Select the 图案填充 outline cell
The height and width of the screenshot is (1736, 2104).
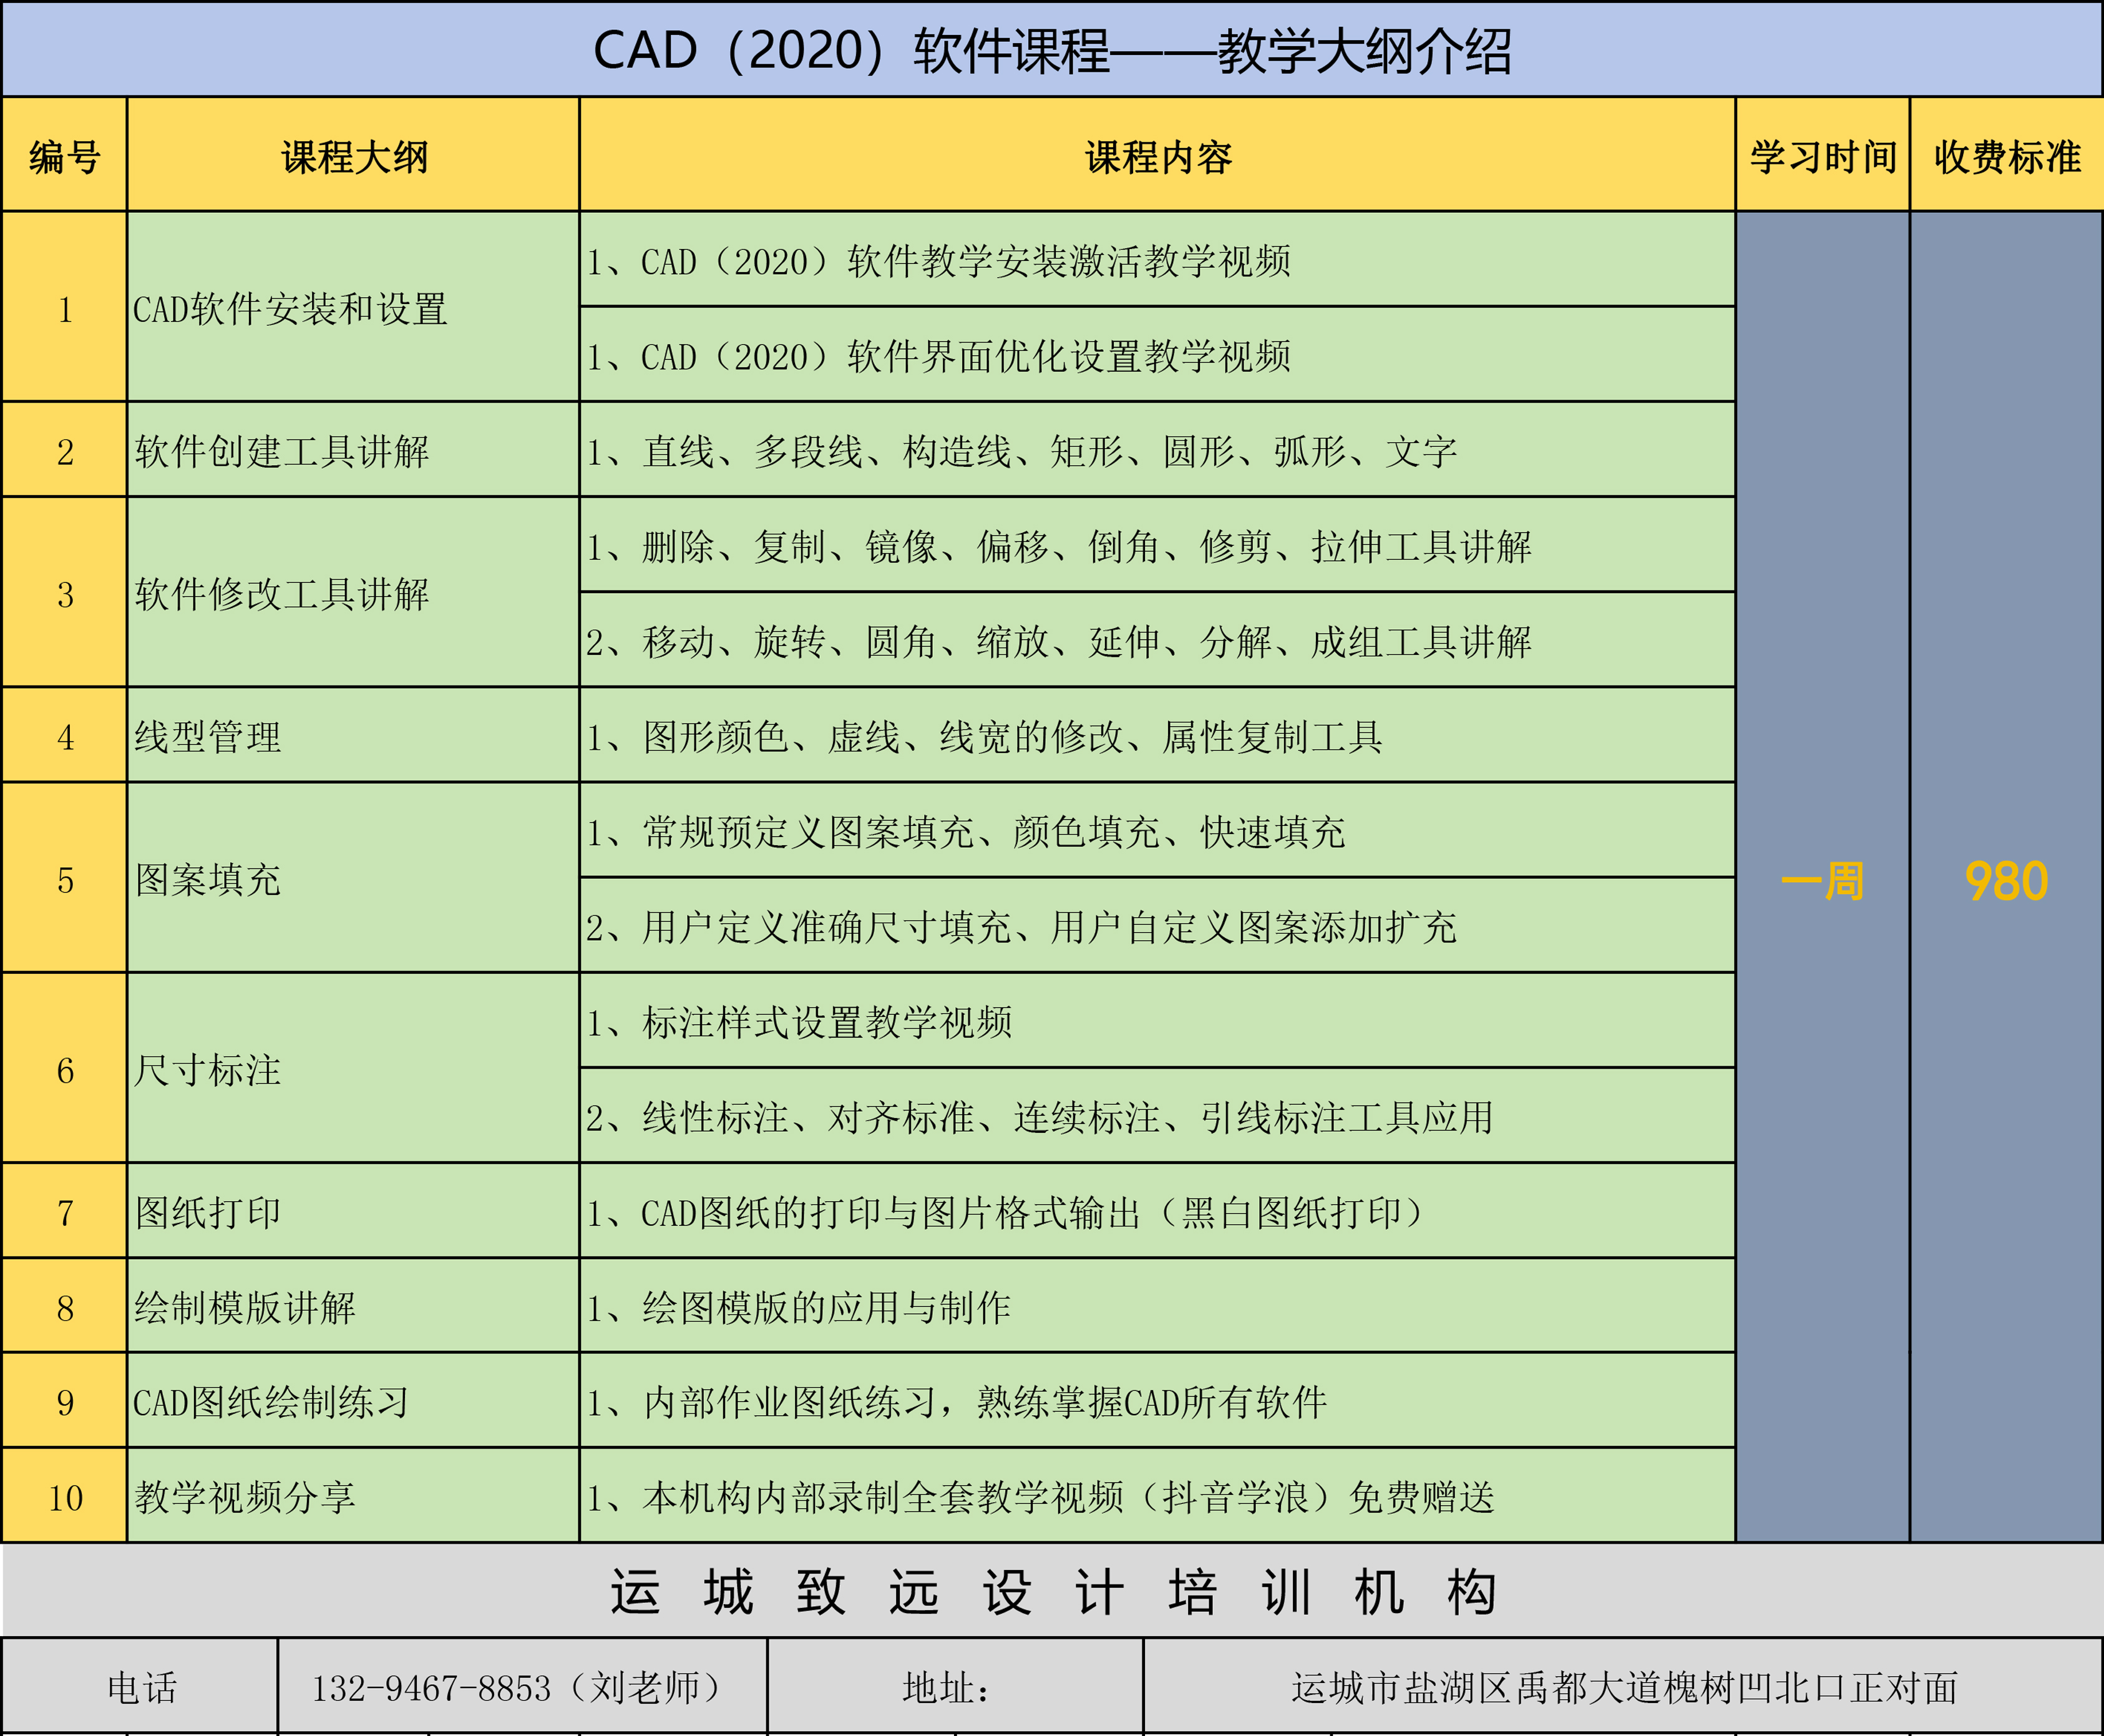point(208,880)
